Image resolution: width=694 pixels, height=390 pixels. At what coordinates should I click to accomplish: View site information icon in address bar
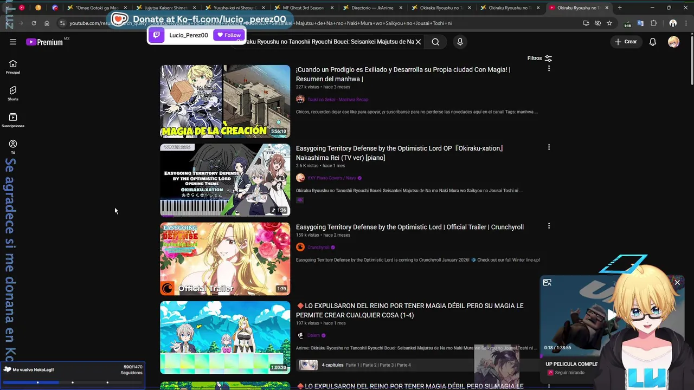pos(62,23)
